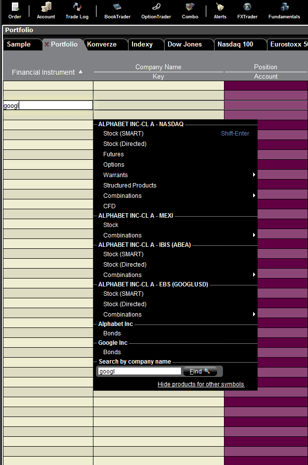The image size is (308, 465).
Task: Open the Combo tool icon
Action: click(x=190, y=10)
